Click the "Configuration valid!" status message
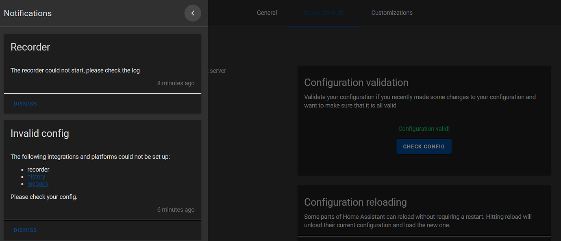561x241 pixels. [x=424, y=129]
